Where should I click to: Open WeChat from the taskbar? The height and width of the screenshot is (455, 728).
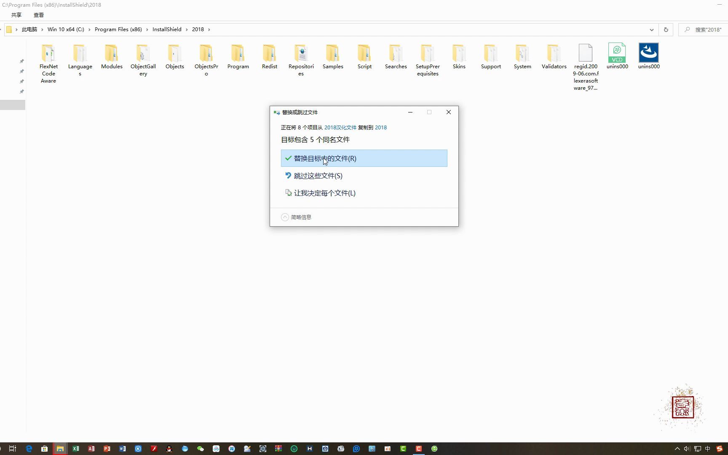point(201,449)
